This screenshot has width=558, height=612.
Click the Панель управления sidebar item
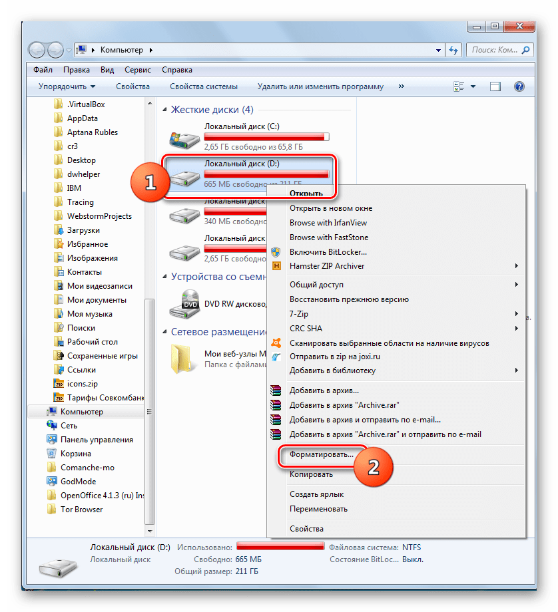point(97,440)
